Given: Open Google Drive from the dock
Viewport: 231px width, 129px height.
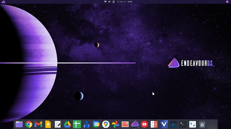Looking at the screenshot, I should (67, 124).
